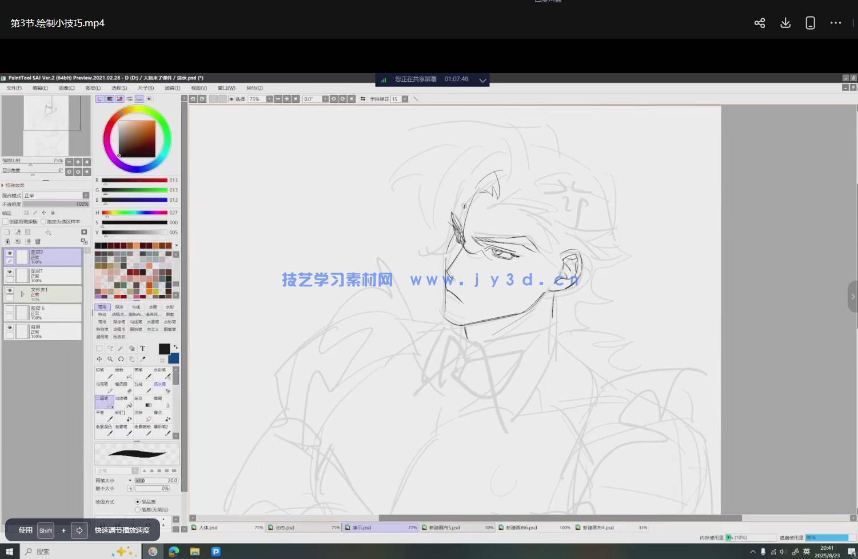Open the 手抖修正 stabilizer dropdown
The width and height of the screenshot is (858, 559).
pyautogui.click(x=405, y=99)
